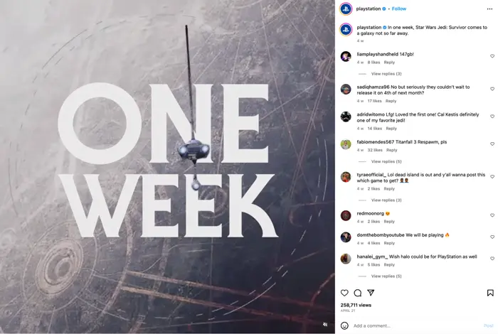Screen dimensions: 498x334
Task: Open the three-dot more options menu
Action: (489, 9)
